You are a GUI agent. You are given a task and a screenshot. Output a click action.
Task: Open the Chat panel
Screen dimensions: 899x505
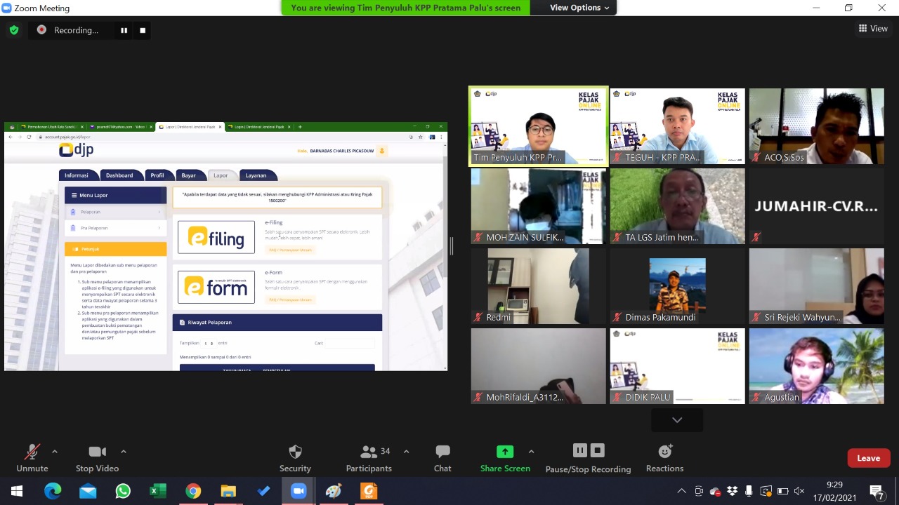click(442, 452)
